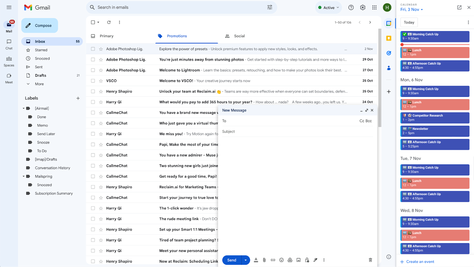Collapse the [Airmail] label group
The height and width of the screenshot is (267, 474).
tap(24, 108)
